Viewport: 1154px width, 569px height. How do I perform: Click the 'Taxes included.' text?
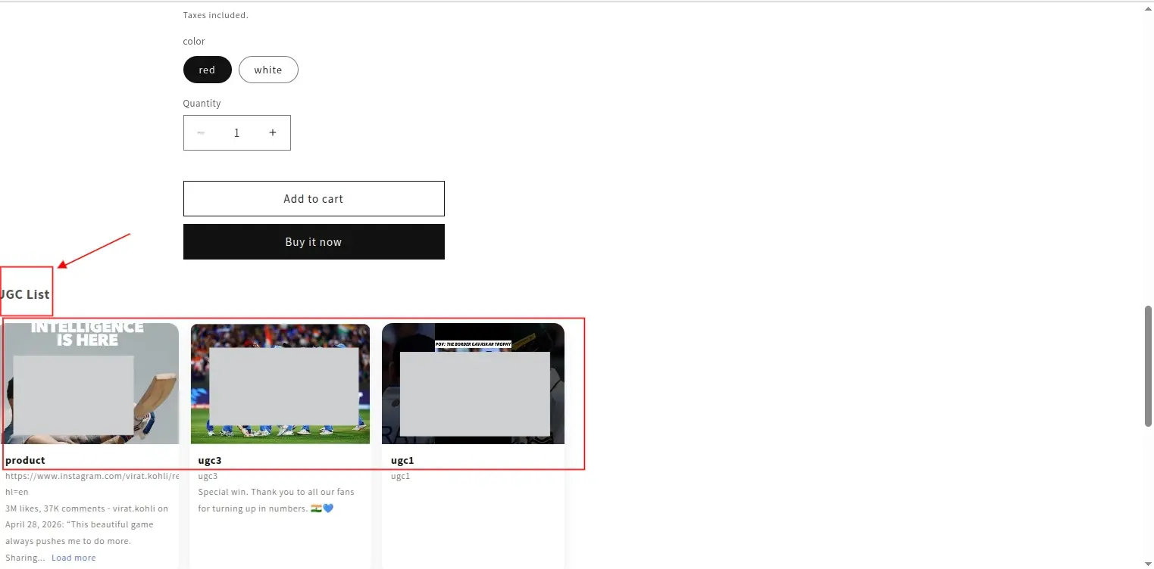click(216, 15)
